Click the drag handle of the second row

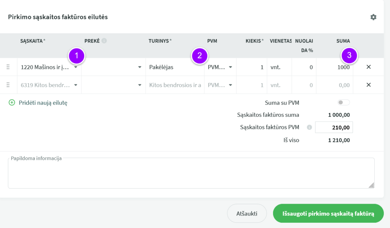click(8, 85)
